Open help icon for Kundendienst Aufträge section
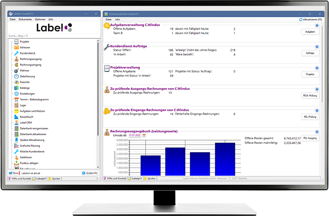329x216 pixels. tap(317, 47)
